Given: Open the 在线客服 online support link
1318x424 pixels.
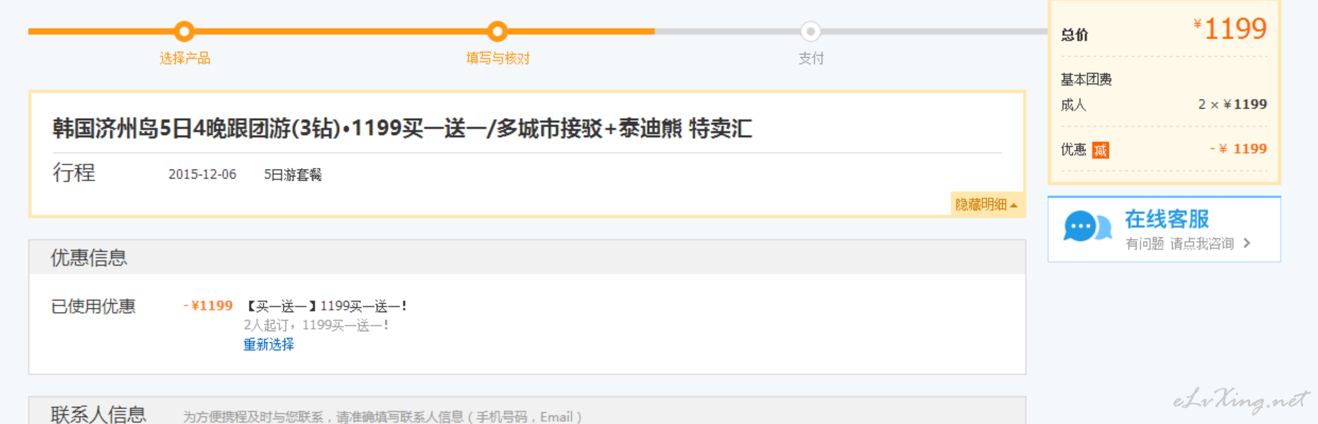Looking at the screenshot, I should [x=1167, y=219].
